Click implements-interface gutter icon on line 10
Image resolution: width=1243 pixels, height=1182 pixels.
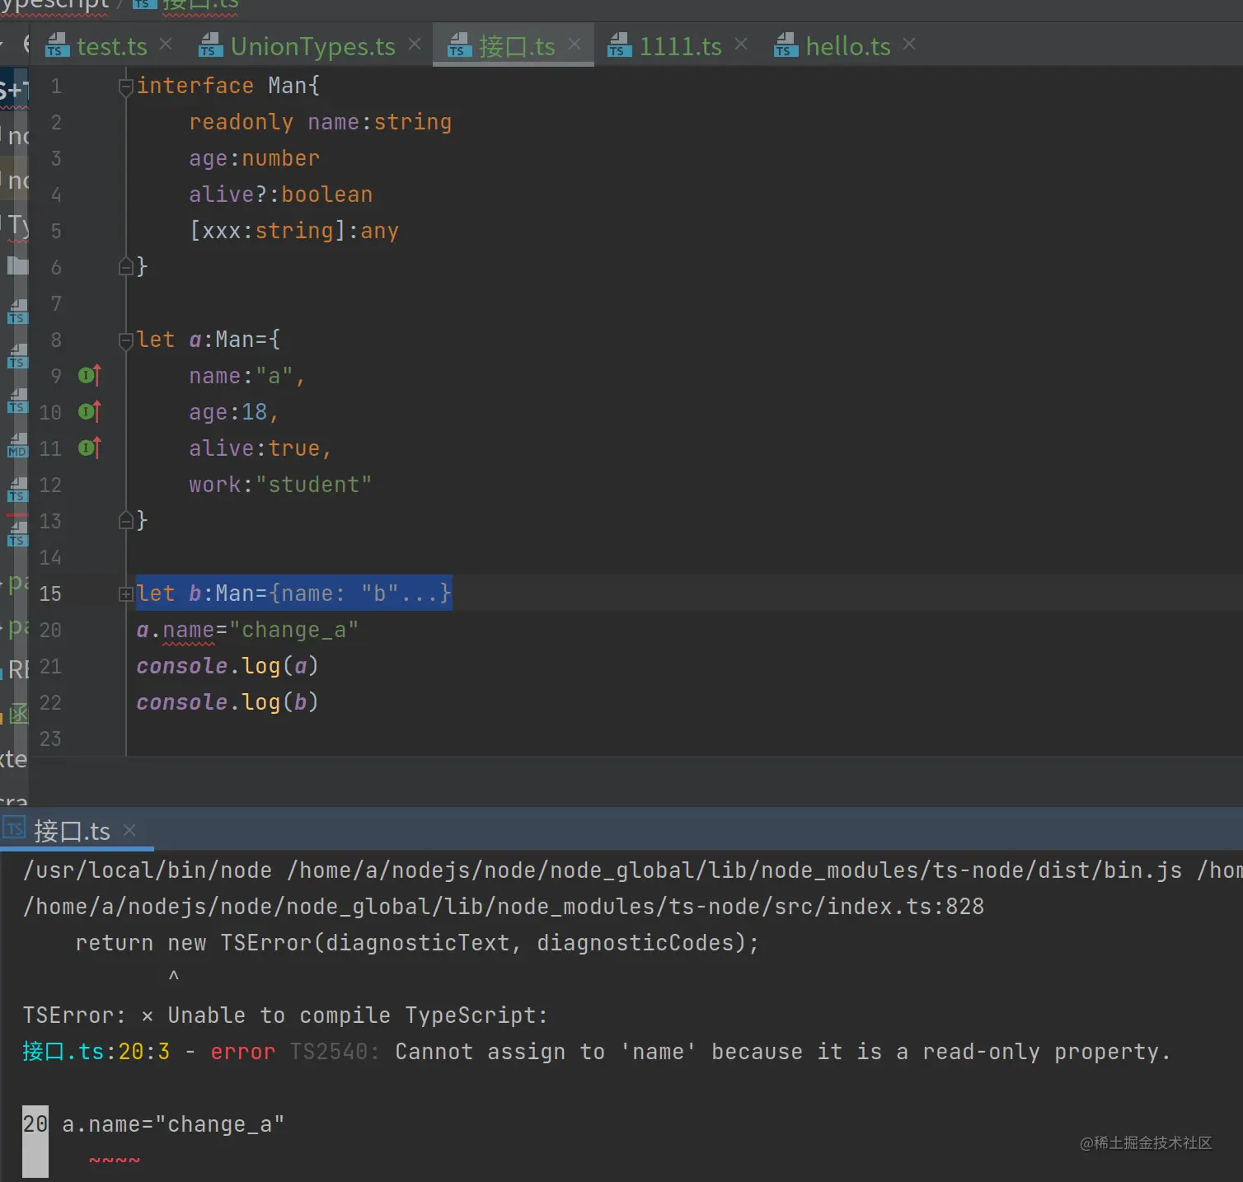tap(89, 411)
